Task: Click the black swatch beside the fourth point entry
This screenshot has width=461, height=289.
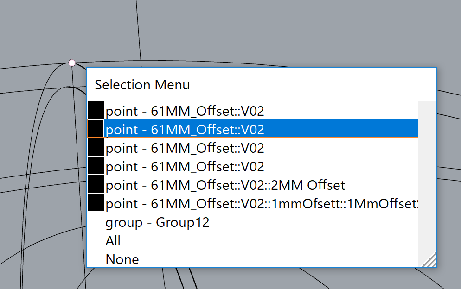Action: tap(96, 166)
